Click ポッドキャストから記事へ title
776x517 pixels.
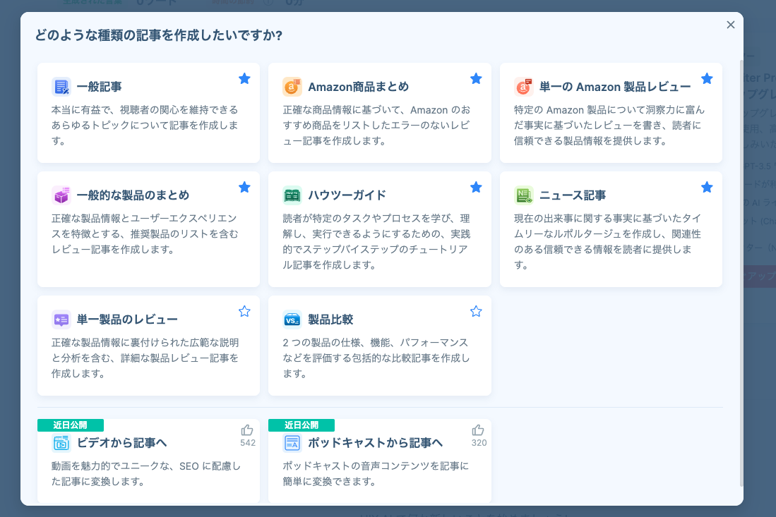coord(375,444)
